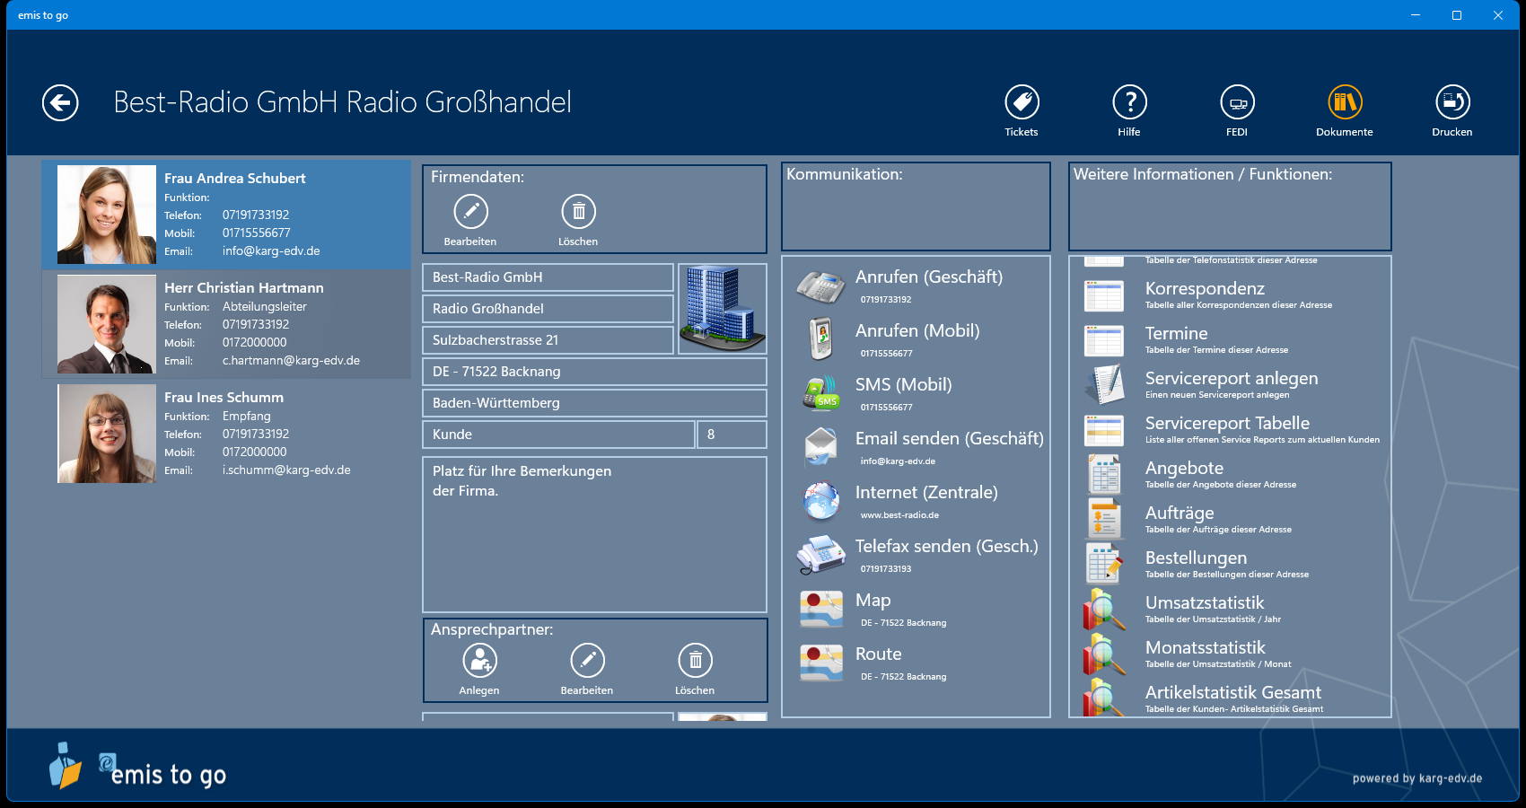This screenshot has height=808, width=1526.
Task: Open the Tickets section
Action: [1022, 102]
